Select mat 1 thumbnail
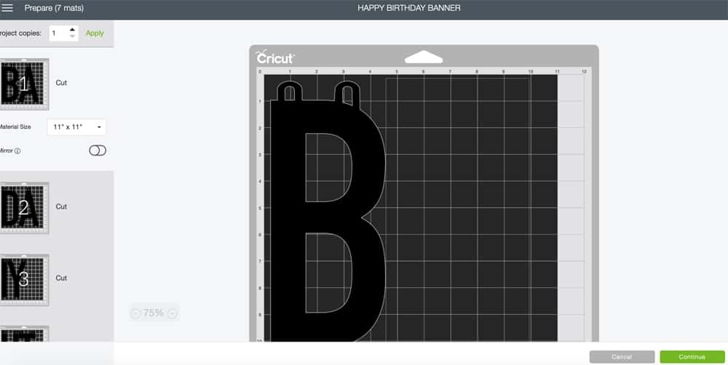The image size is (728, 365). (23, 84)
